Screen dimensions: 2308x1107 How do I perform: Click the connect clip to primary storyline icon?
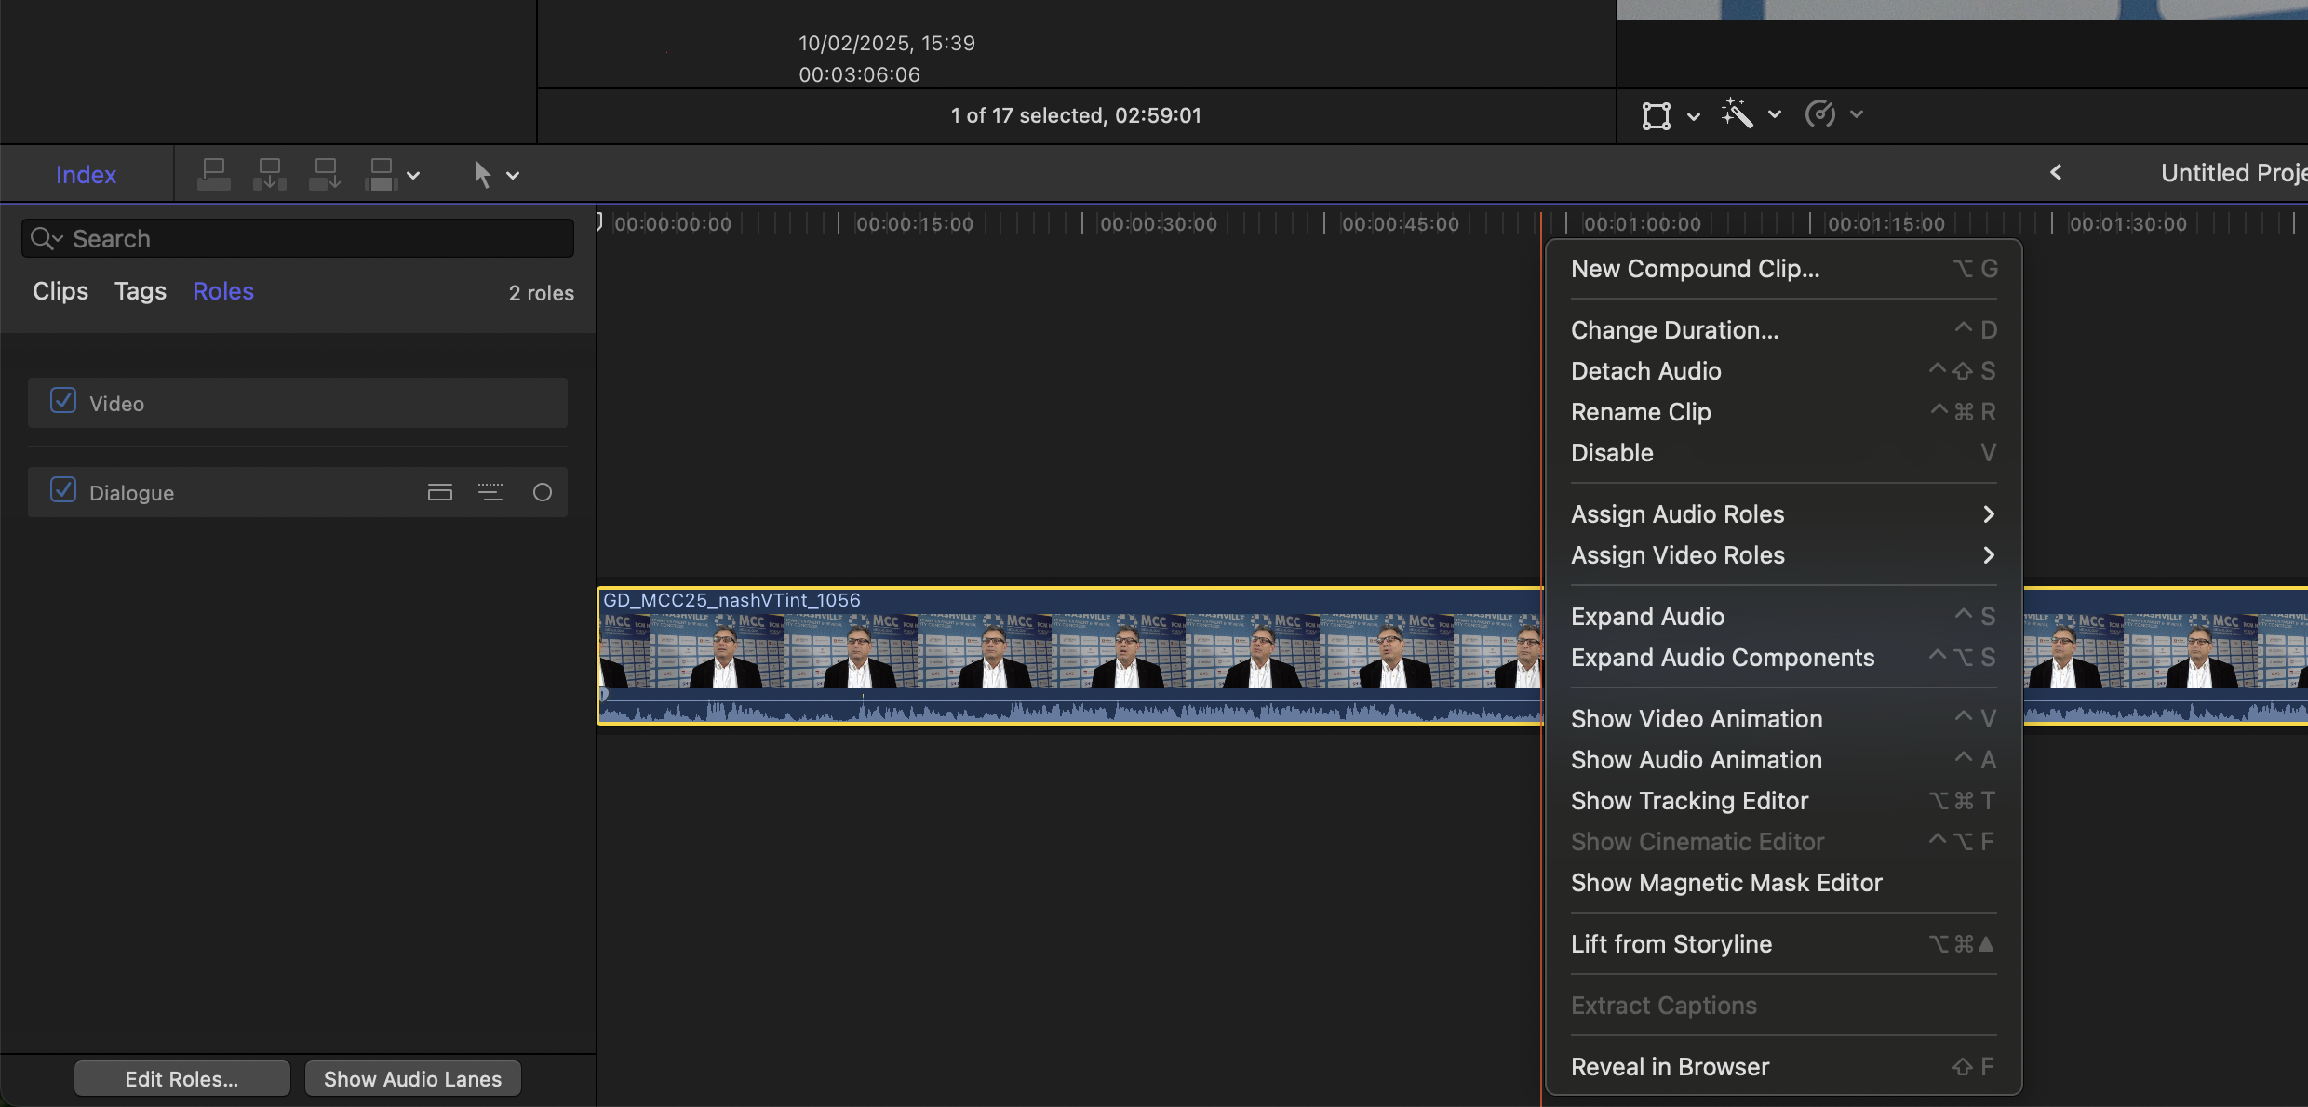point(214,174)
